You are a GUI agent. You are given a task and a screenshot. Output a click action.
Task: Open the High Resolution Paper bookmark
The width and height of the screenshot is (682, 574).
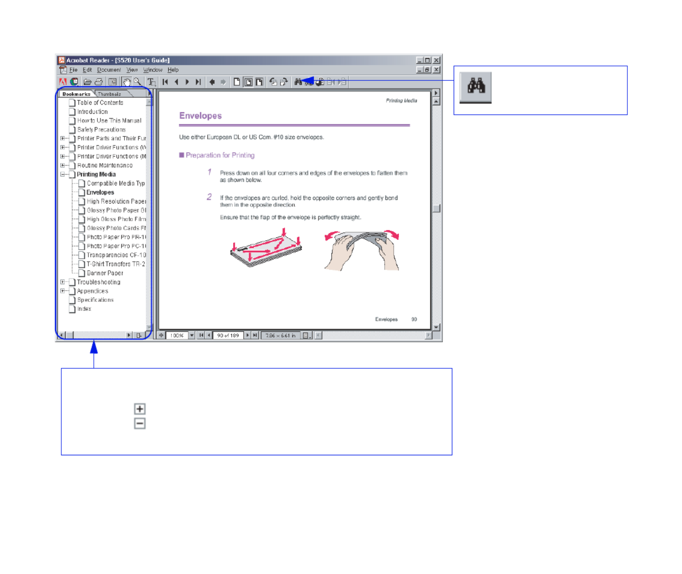point(116,201)
